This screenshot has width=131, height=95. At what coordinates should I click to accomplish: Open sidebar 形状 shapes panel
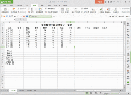[128, 36]
